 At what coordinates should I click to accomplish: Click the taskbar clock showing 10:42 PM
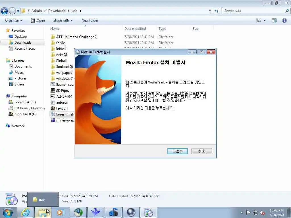(277, 213)
